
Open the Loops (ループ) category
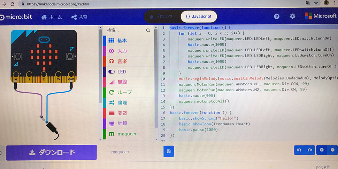(x=128, y=92)
